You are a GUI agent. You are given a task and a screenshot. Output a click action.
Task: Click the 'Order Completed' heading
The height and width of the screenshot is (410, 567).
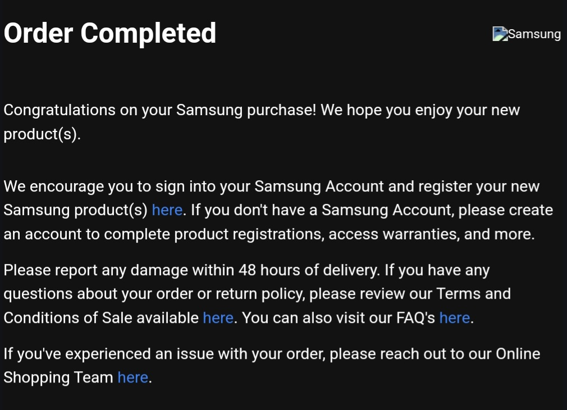110,33
